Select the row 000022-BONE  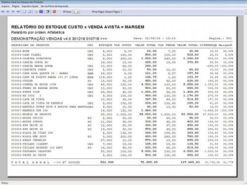pyautogui.click(x=122, y=51)
